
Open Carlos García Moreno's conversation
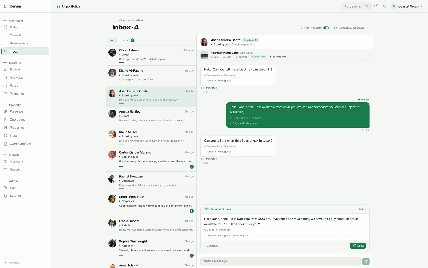point(151,159)
